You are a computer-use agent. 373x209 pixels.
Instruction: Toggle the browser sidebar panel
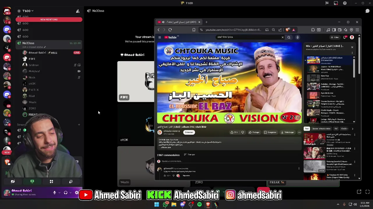334,30
